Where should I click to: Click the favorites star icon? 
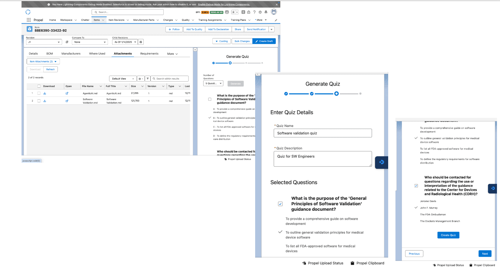[233, 12]
